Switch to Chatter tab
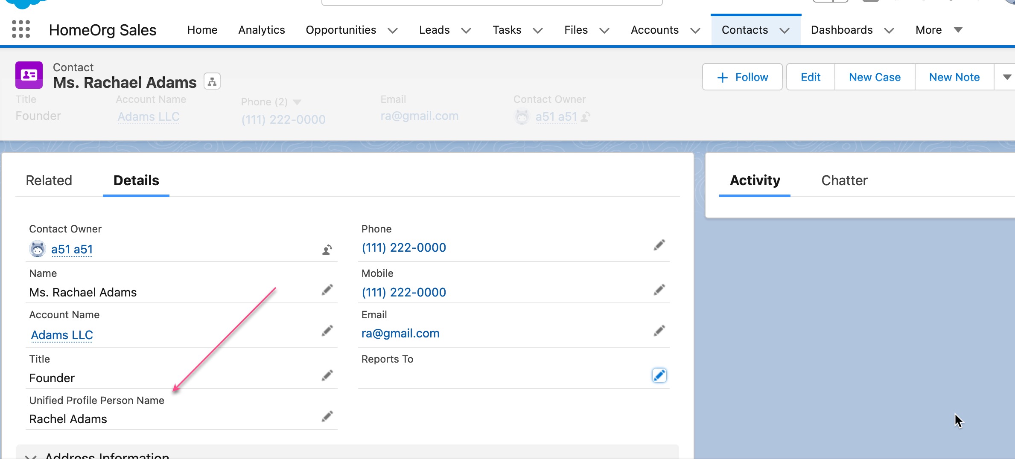The width and height of the screenshot is (1015, 459). [844, 180]
